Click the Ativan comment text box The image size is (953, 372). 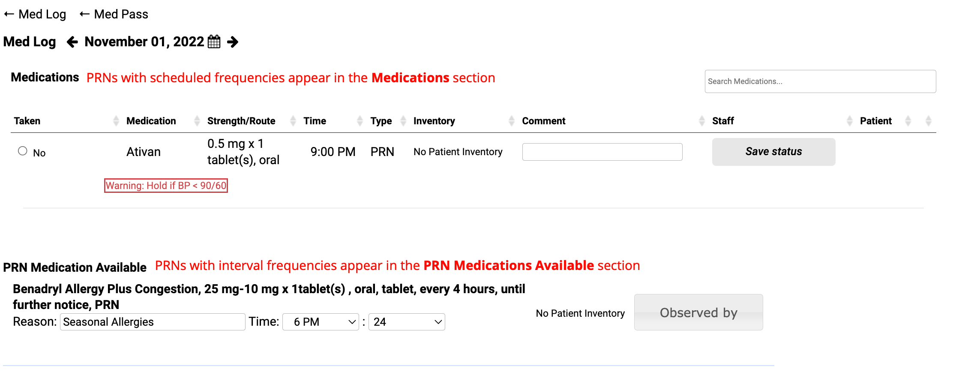pos(602,152)
